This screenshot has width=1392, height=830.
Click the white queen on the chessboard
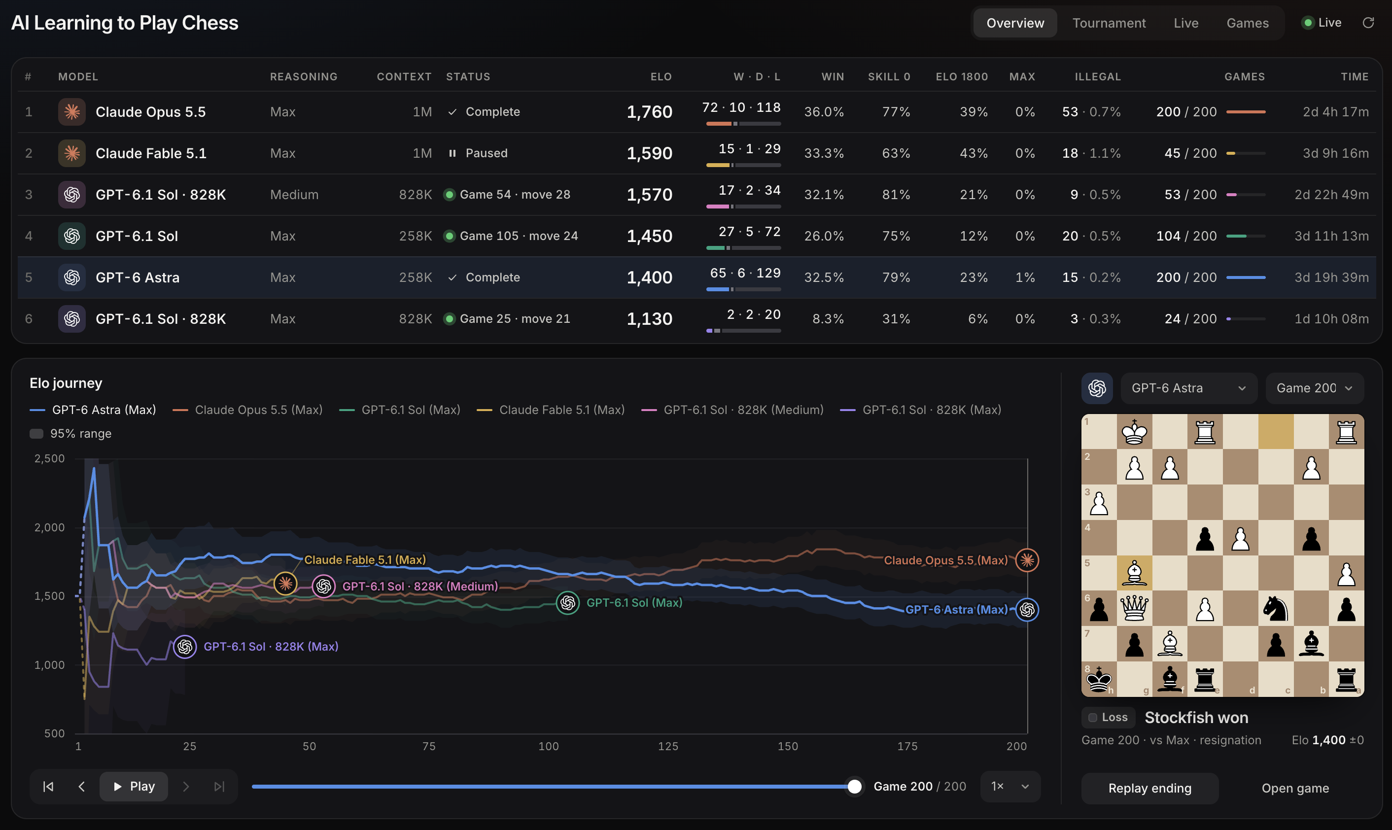pyautogui.click(x=1134, y=608)
